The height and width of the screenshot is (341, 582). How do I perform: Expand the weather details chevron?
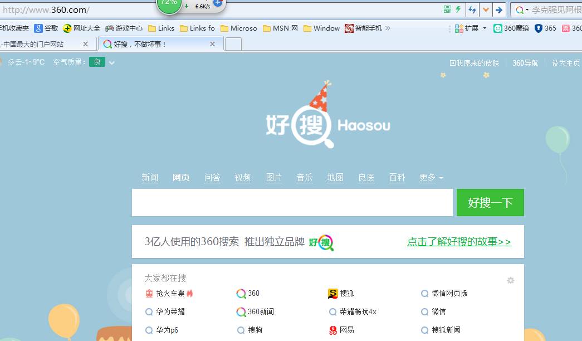(112, 62)
